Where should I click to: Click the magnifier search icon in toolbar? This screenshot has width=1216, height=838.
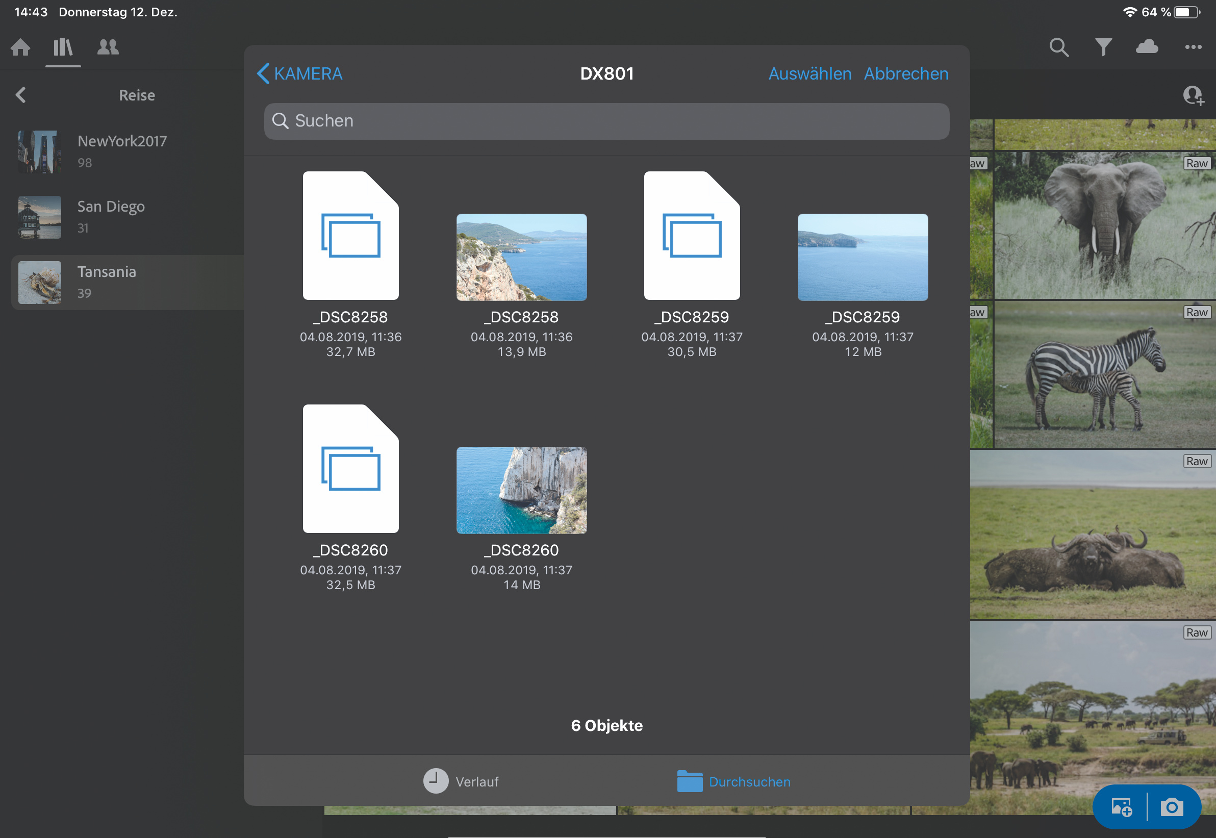point(1058,47)
